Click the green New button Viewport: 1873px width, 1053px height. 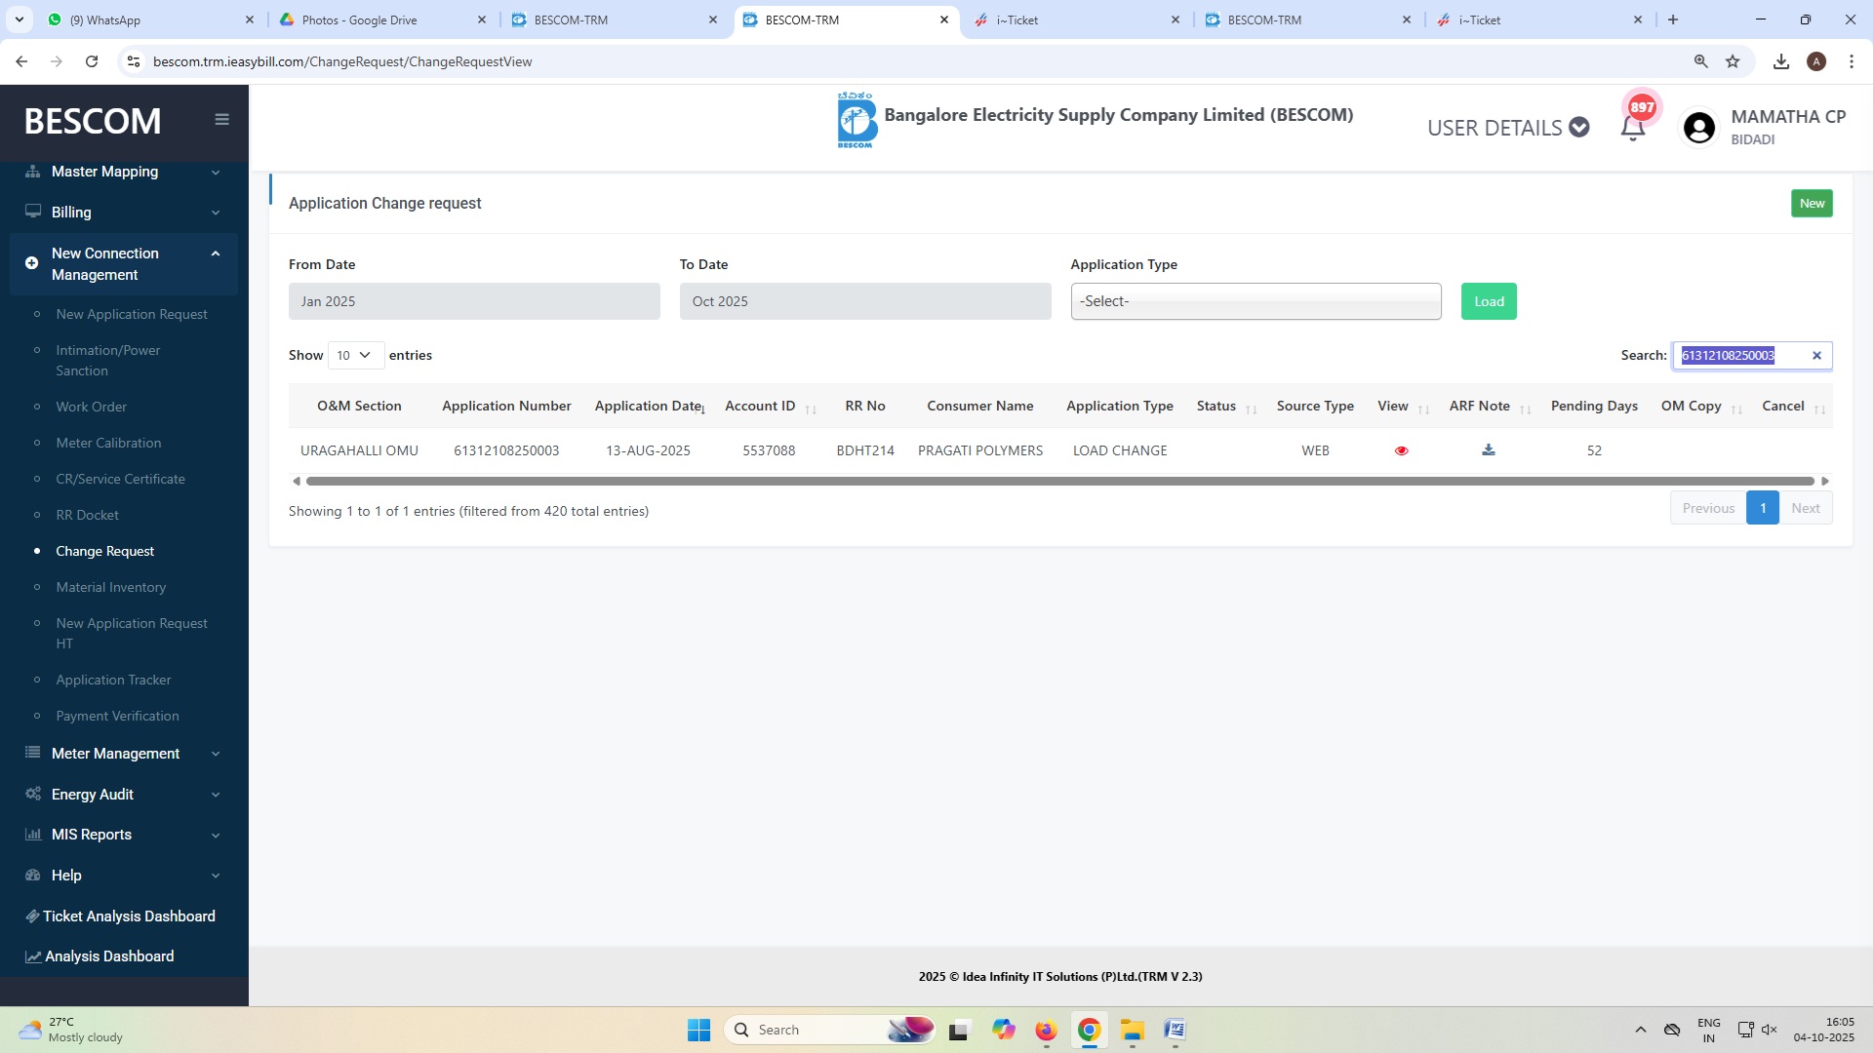[x=1811, y=203]
